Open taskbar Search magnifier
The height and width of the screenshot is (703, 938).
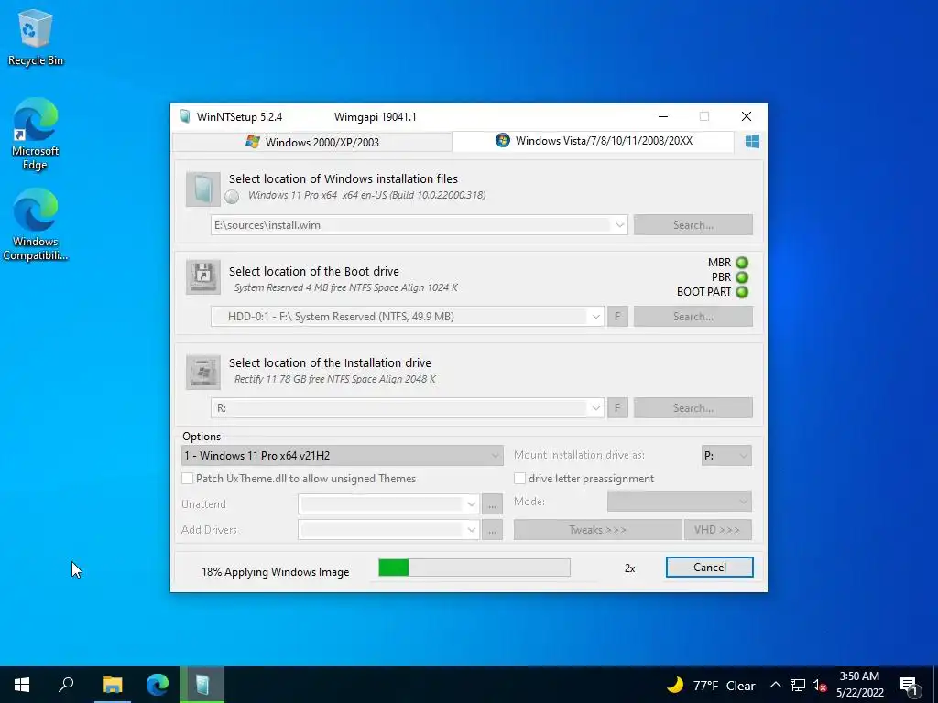66,685
